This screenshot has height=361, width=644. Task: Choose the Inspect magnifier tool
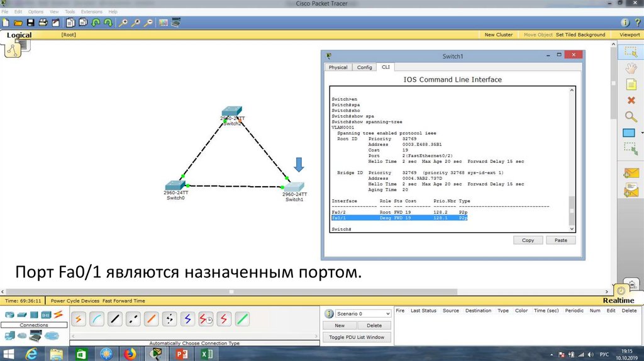click(x=631, y=116)
